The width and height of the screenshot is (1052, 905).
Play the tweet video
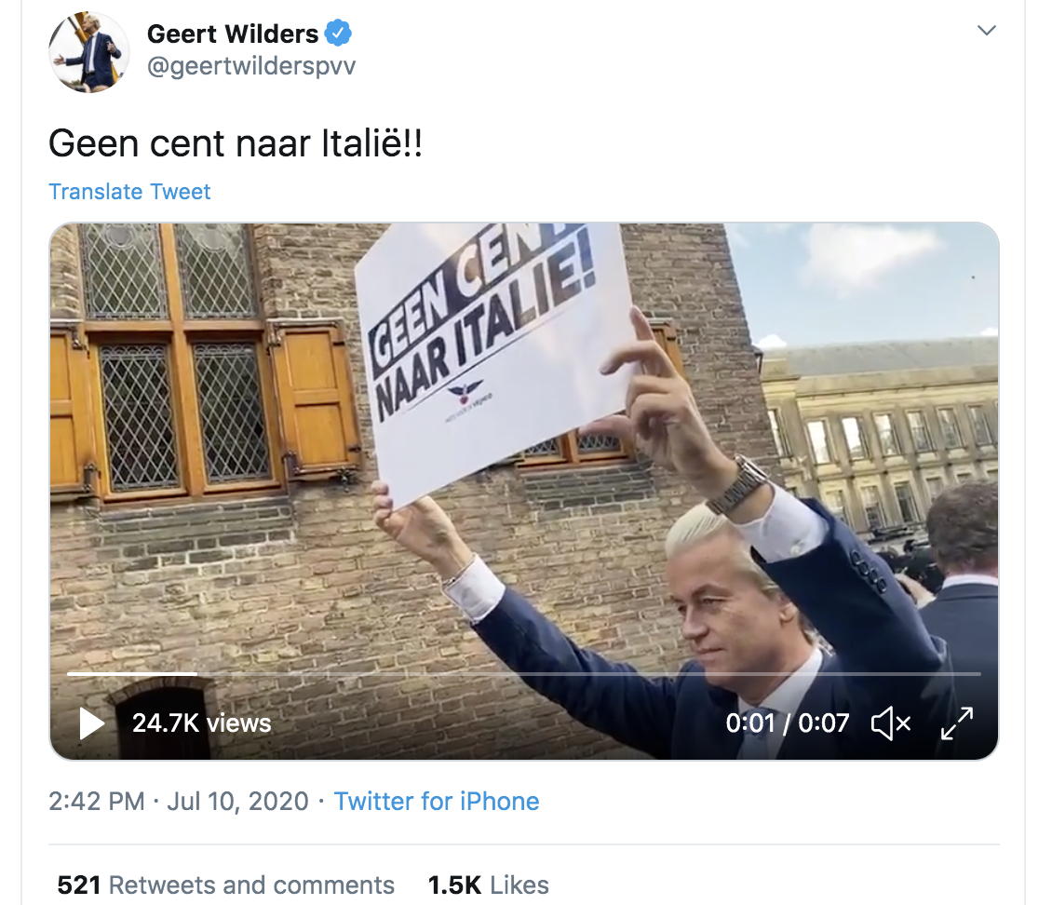(x=92, y=723)
